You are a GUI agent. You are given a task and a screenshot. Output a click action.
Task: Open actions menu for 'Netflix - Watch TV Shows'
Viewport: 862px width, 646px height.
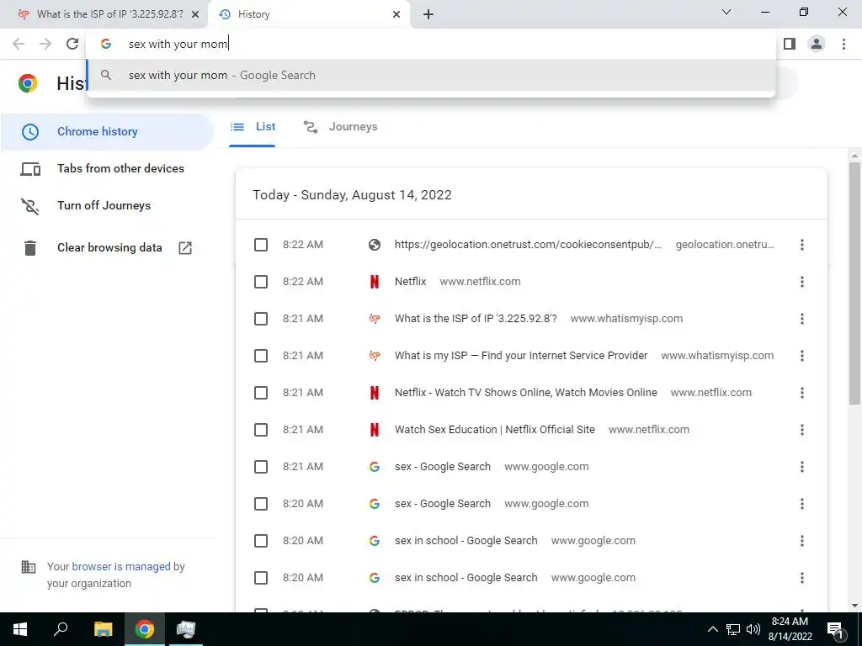click(x=802, y=393)
